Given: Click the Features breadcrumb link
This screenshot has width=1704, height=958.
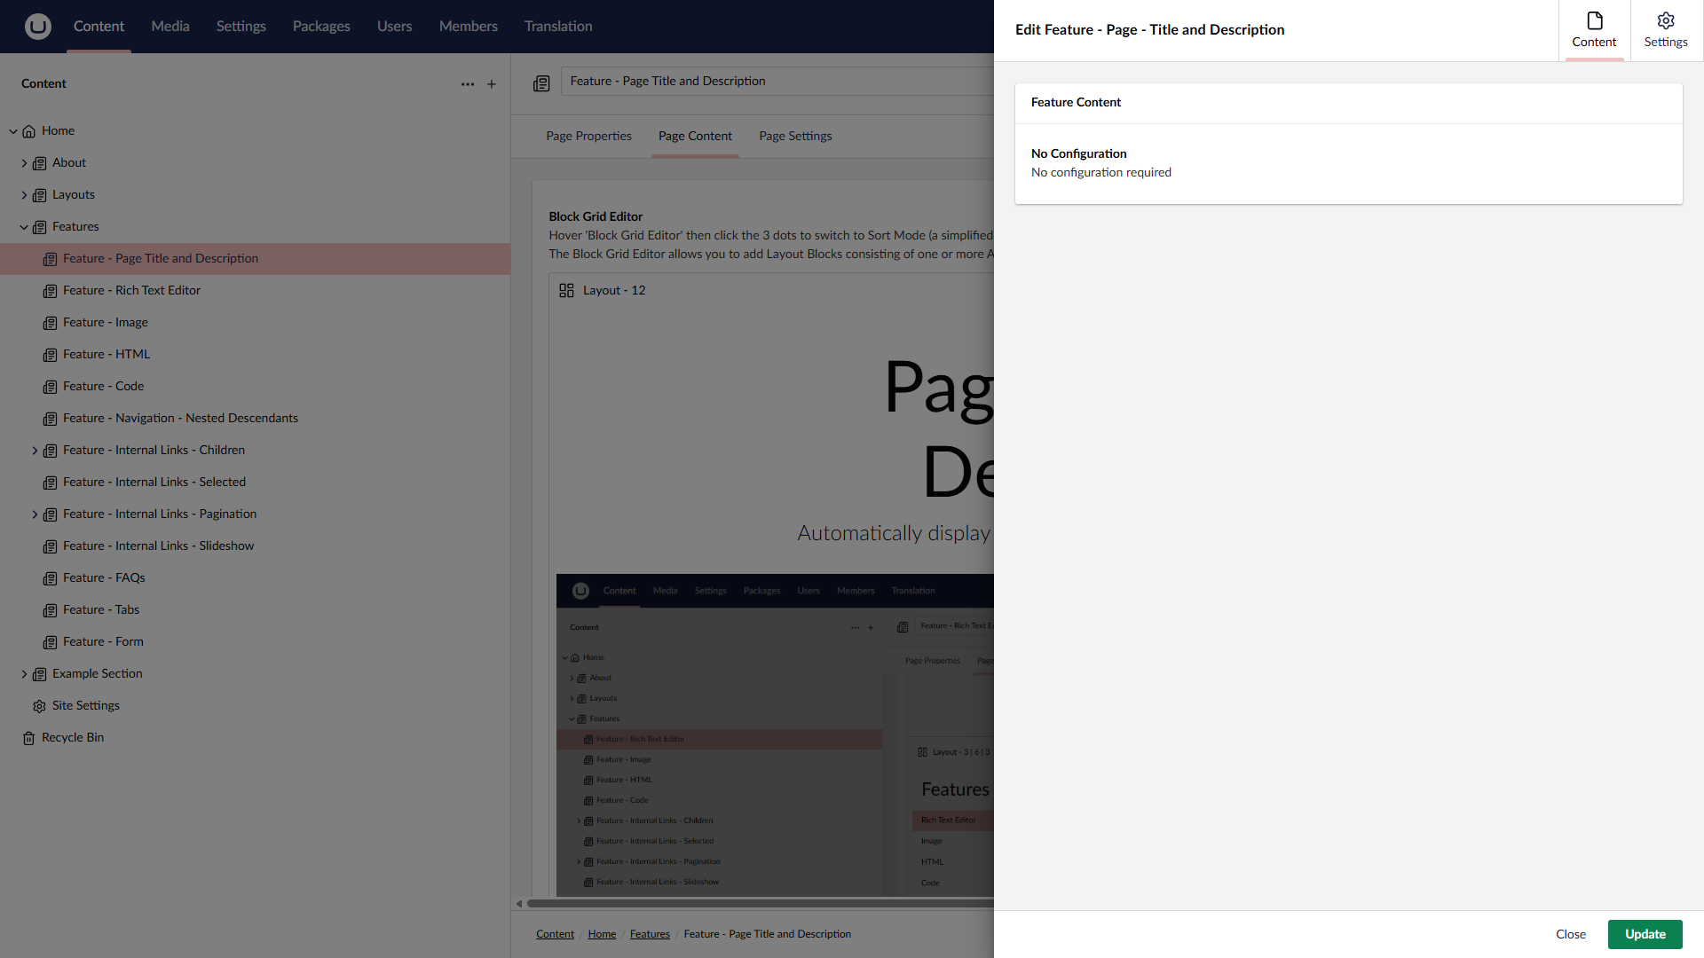Looking at the screenshot, I should [650, 934].
